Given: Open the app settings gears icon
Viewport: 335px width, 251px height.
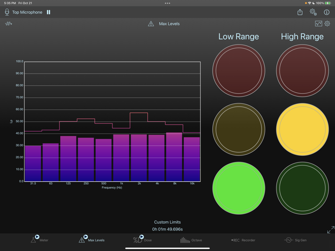Looking at the screenshot, I should coord(313,12).
